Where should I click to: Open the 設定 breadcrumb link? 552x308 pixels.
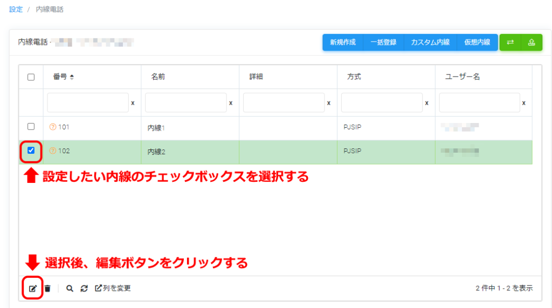tap(16, 10)
